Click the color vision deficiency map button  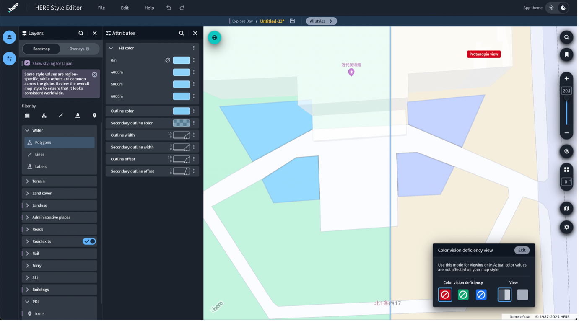tap(567, 152)
